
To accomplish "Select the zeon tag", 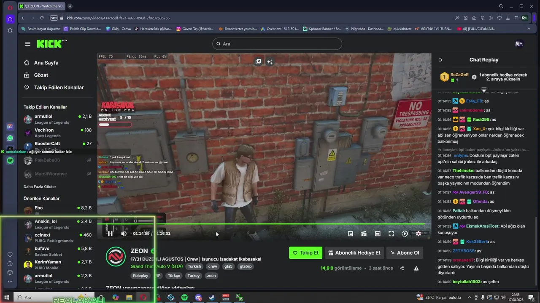I will [x=211, y=276].
